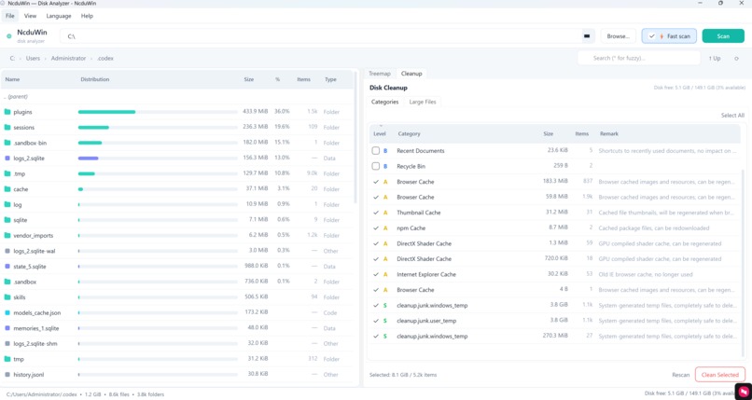Toggle the Fast scan checkbox
The image size is (752, 400).
point(652,36)
